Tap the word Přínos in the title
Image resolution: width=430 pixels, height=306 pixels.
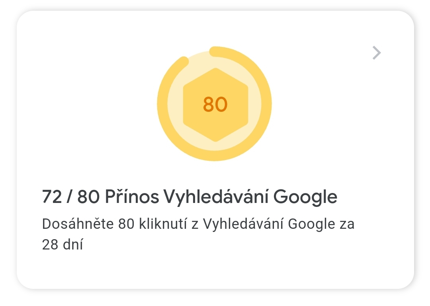pyautogui.click(x=132, y=197)
